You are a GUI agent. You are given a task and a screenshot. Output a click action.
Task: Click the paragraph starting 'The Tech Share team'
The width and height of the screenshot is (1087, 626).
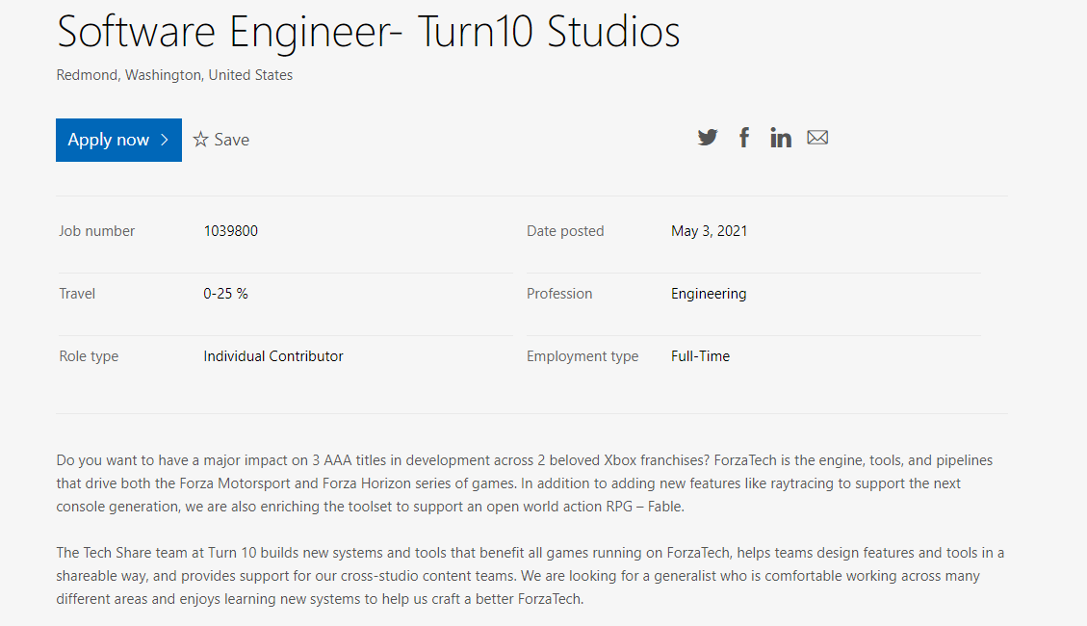tap(531, 575)
